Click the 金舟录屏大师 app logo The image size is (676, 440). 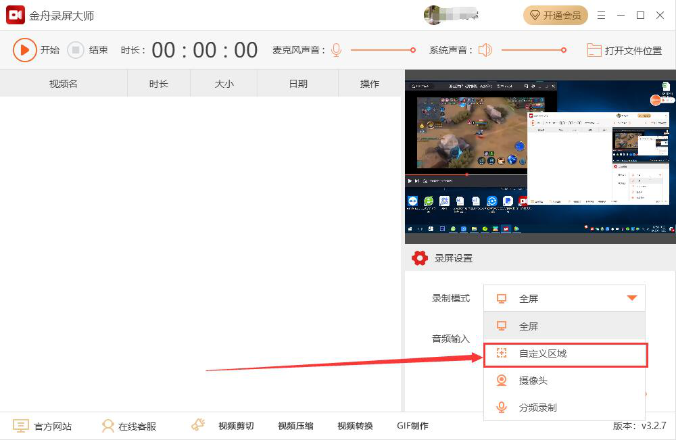(x=16, y=16)
